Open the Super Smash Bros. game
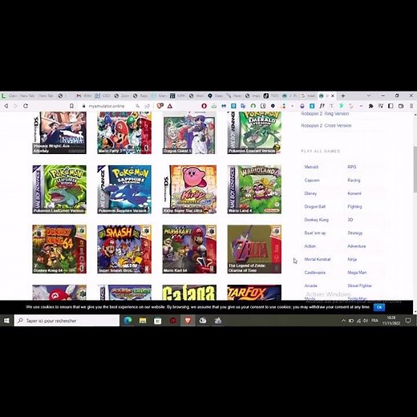Image resolution: width=417 pixels, height=417 pixels. point(124,249)
